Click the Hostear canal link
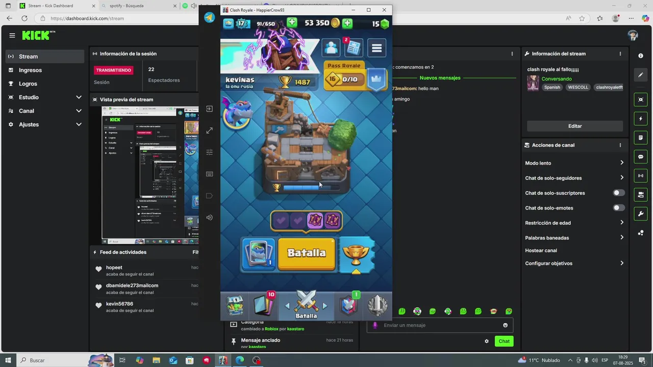The height and width of the screenshot is (367, 653). tap(541, 251)
